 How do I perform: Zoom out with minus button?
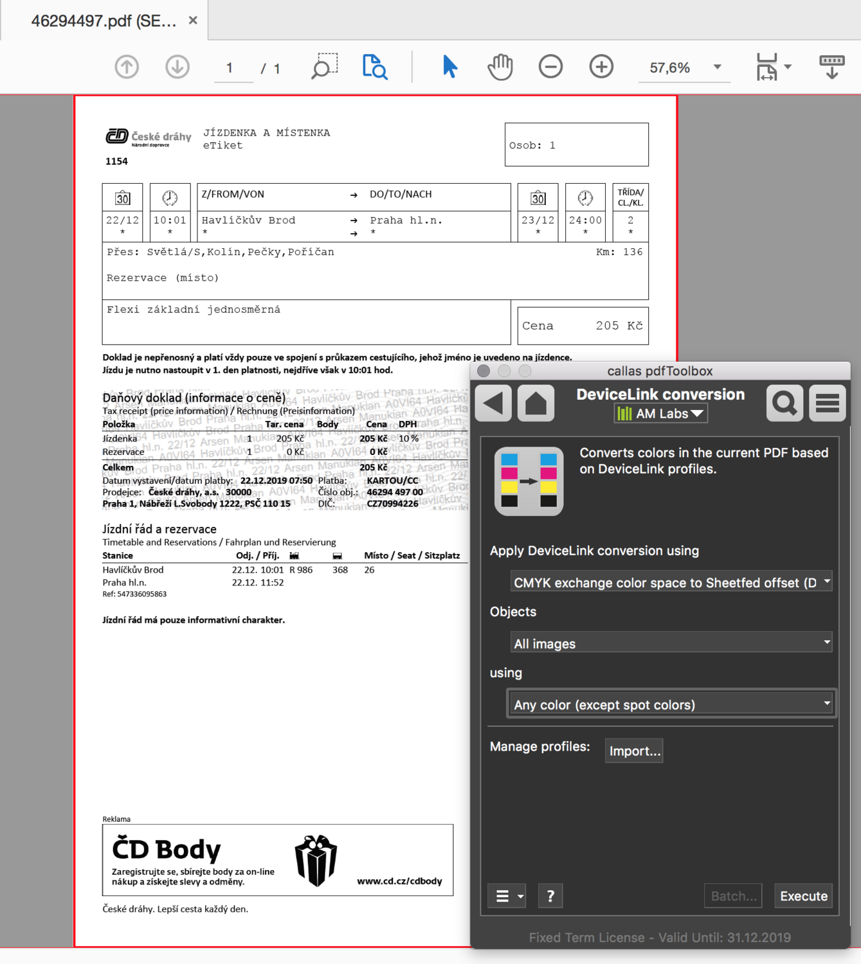click(x=550, y=67)
